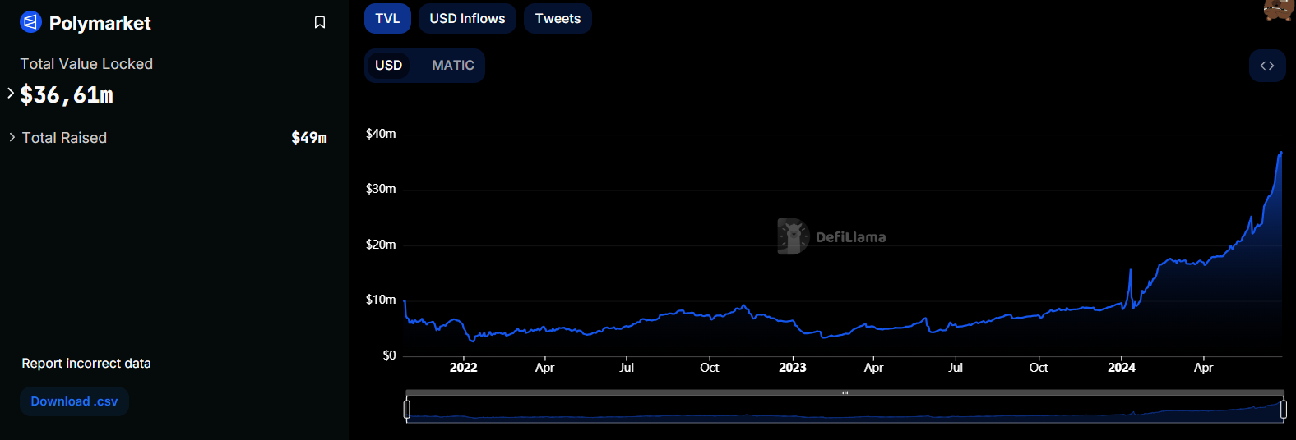This screenshot has width=1296, height=440.
Task: Click the $20m y-axis label
Action: point(381,245)
